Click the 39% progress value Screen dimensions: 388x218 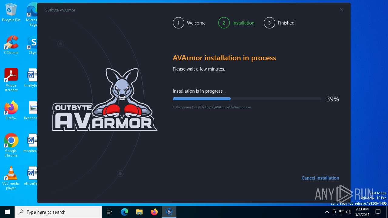pos(333,99)
